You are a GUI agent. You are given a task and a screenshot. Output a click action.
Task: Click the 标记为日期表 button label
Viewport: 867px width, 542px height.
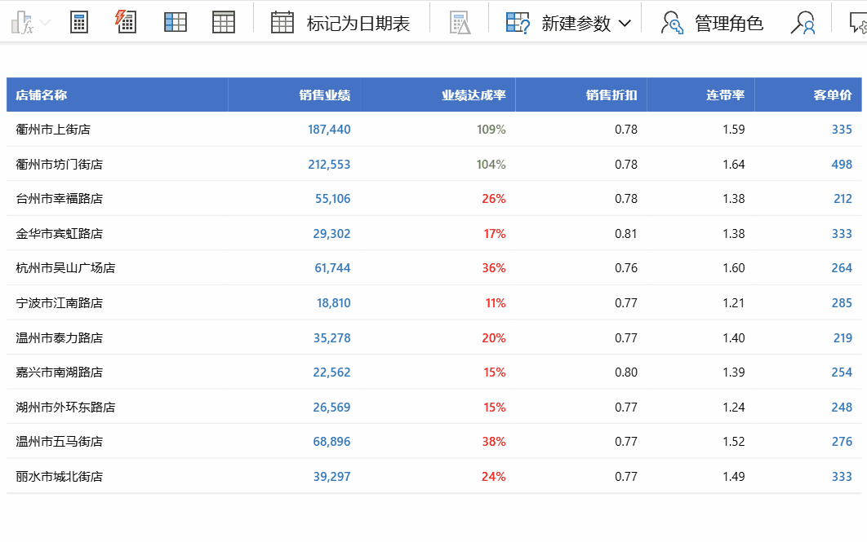click(358, 24)
